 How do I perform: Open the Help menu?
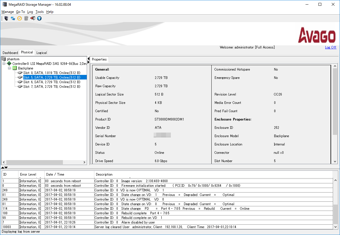click(x=50, y=12)
